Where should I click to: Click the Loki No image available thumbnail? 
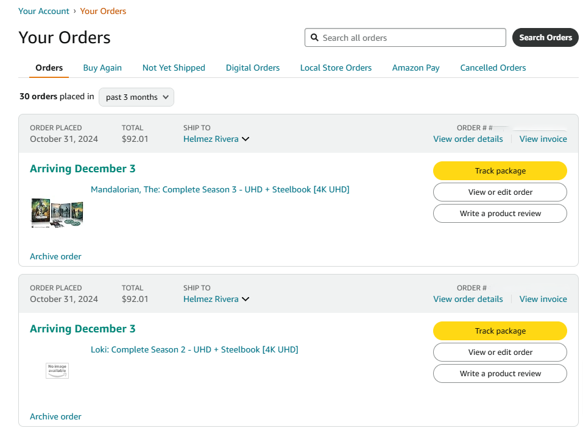click(57, 371)
